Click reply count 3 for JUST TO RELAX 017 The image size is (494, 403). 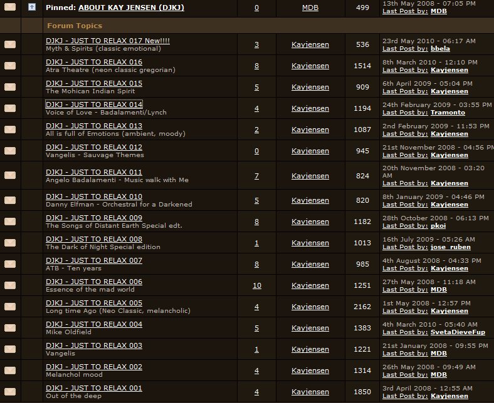tap(257, 44)
